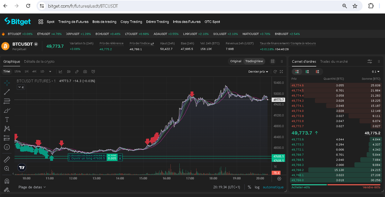Change the candlestick chart style
Screen dimensions: 385x197
[x=69, y=72]
